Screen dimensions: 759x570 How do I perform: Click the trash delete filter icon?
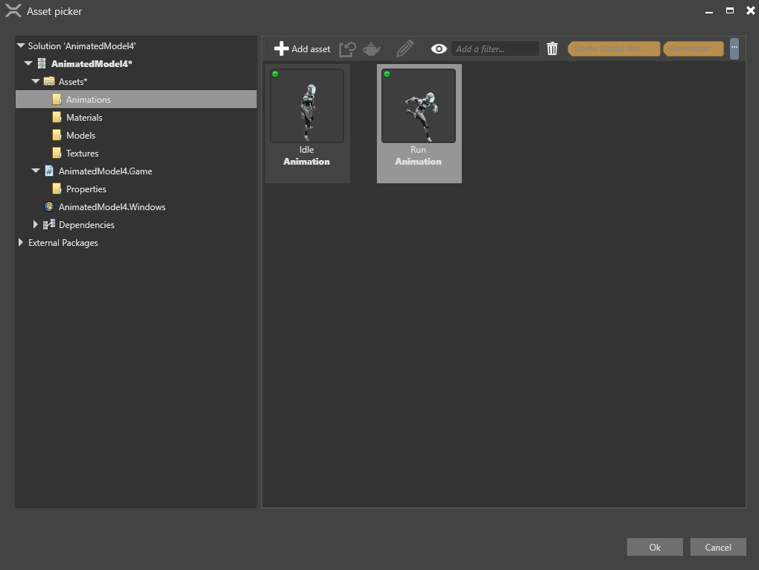[552, 48]
